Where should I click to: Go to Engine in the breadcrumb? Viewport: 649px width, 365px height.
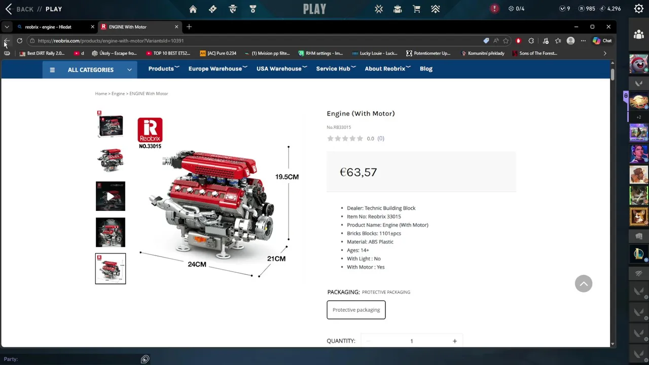(118, 93)
